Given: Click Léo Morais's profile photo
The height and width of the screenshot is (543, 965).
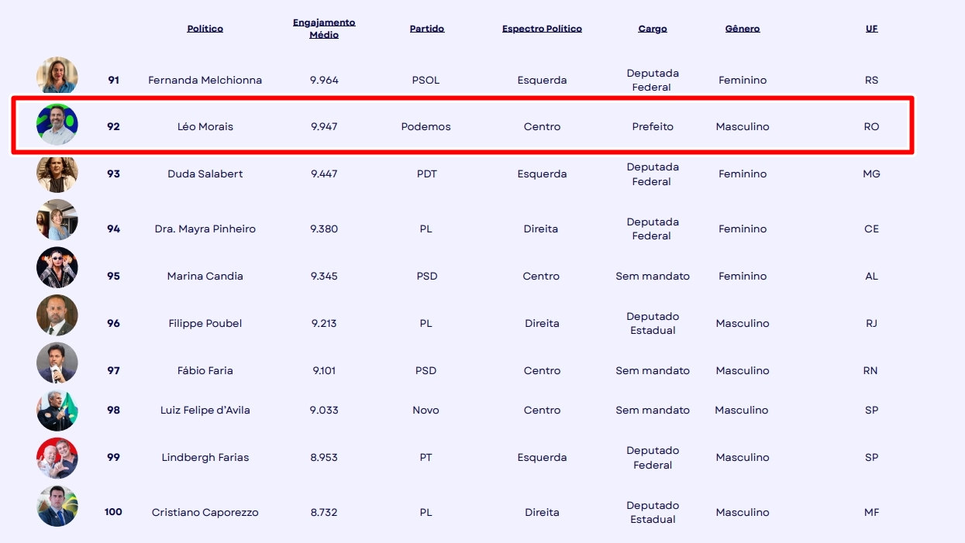Looking at the screenshot, I should pyautogui.click(x=57, y=125).
